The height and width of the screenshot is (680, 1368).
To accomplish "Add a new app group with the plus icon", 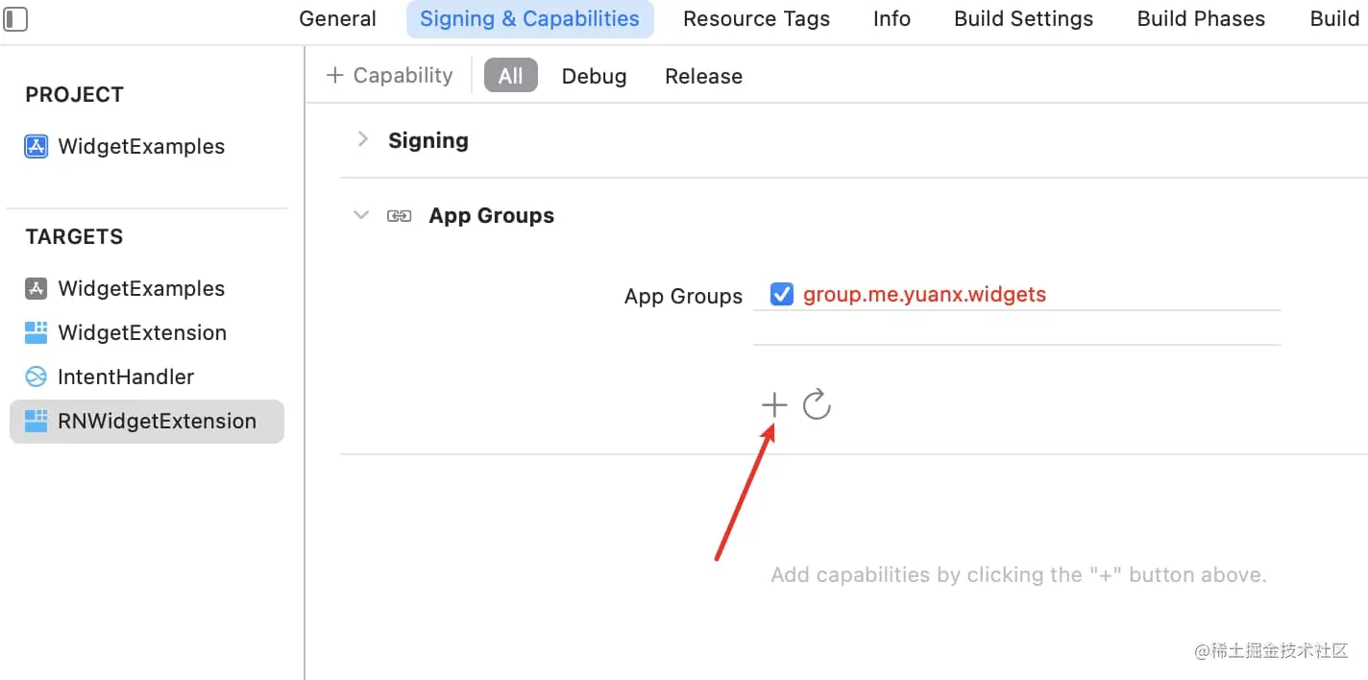I will pos(773,404).
